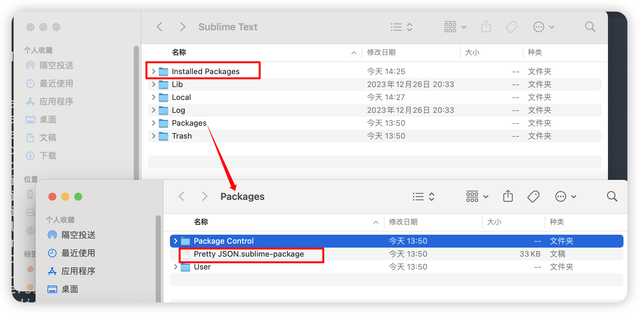Open 应用程序 in Sublime Text window sidebar
This screenshot has height=314, width=639.
(50, 102)
